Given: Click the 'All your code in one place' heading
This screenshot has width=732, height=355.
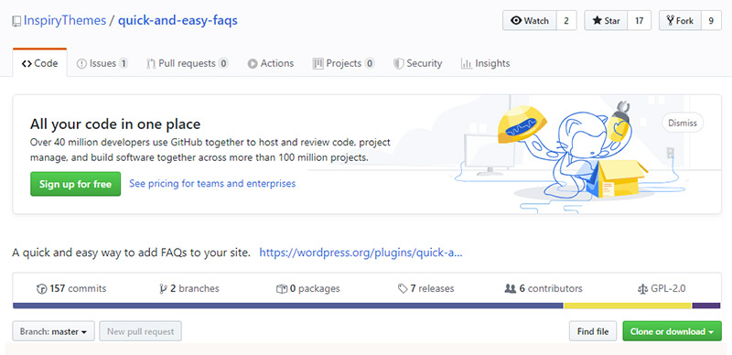Looking at the screenshot, I should [x=115, y=124].
